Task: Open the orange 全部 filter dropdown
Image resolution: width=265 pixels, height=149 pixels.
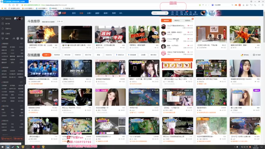Action: pos(47,55)
